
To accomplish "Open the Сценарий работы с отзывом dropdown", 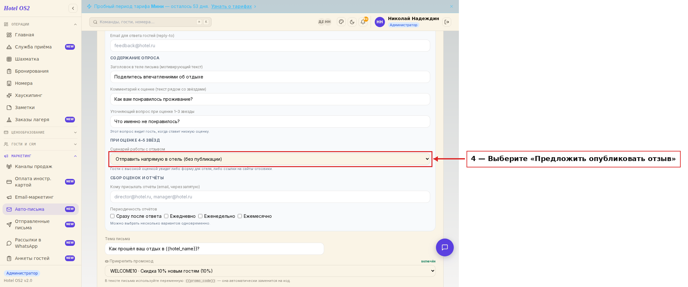I will [270, 159].
